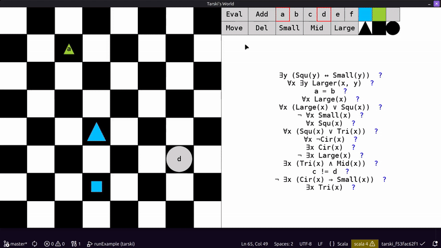Toggle the name label d button

[x=324, y=14]
